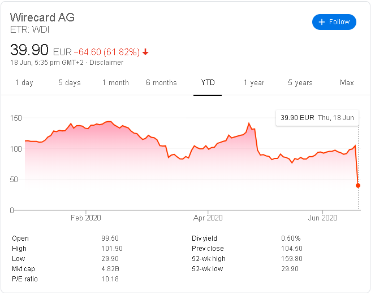Screen dimensions: 375x296
Task: Click the red down arrow beside 61.82%
Action: (x=145, y=52)
